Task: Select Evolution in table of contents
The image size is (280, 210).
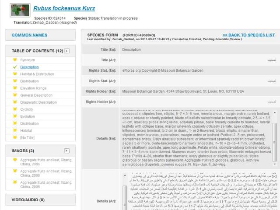Action: 28,116
